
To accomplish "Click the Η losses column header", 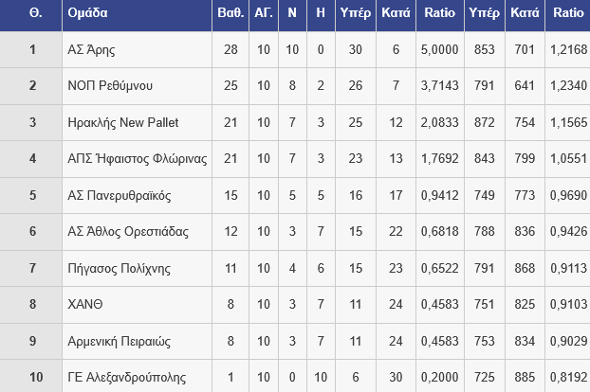I will 321,14.
